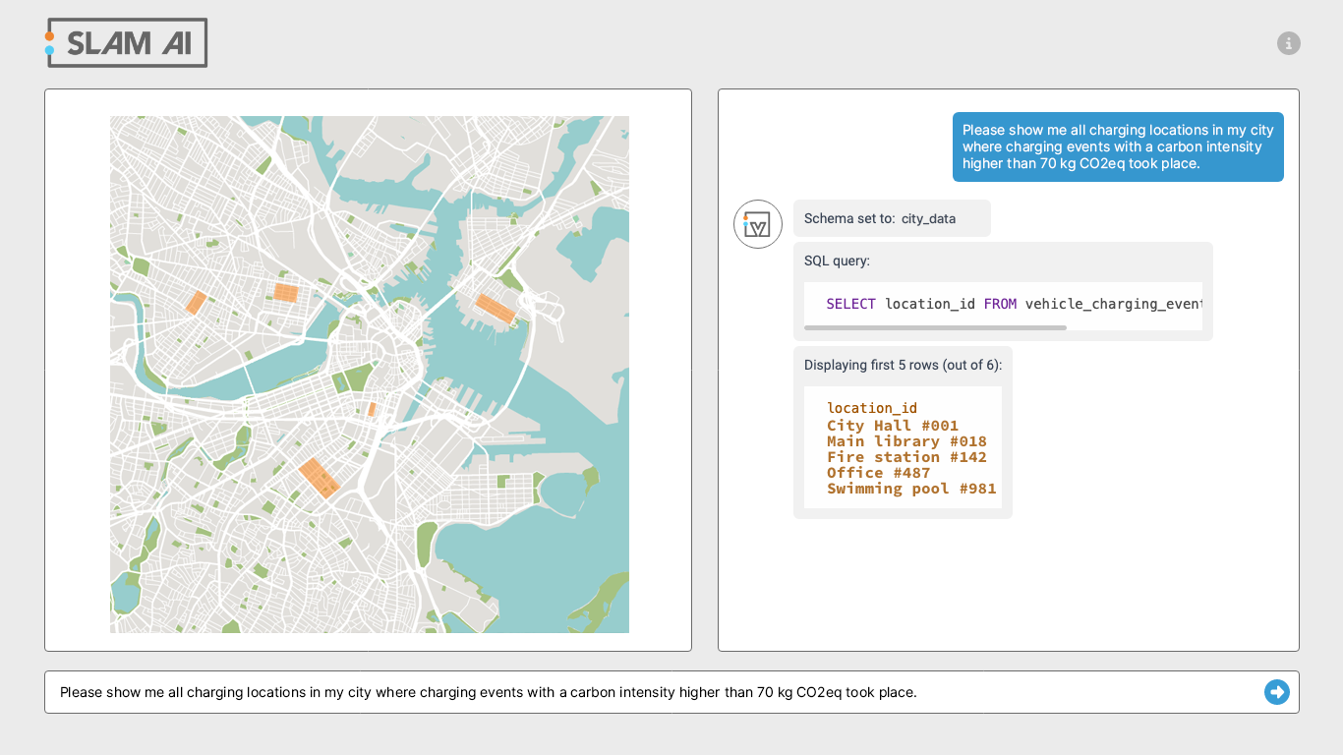Click the Boston map image
Screen dimensions: 1343x755
370,375
